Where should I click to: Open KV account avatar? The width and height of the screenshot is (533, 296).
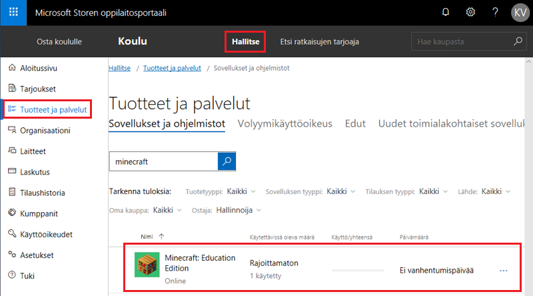click(x=520, y=13)
